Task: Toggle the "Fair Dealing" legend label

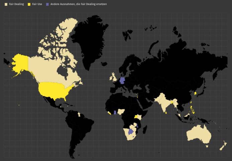Action: pos(16,4)
